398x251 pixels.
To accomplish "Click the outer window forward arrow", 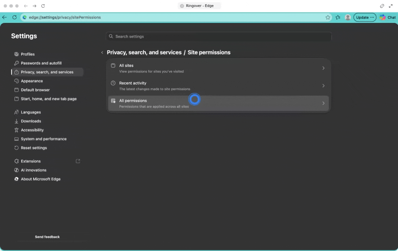I will [34, 6].
